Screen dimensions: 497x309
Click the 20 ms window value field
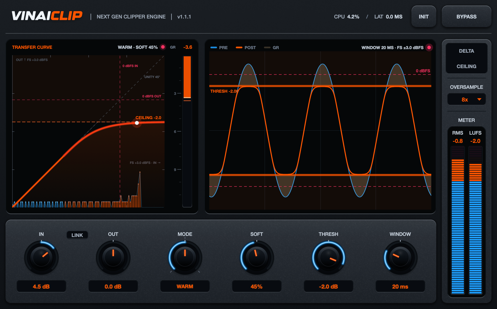400,286
